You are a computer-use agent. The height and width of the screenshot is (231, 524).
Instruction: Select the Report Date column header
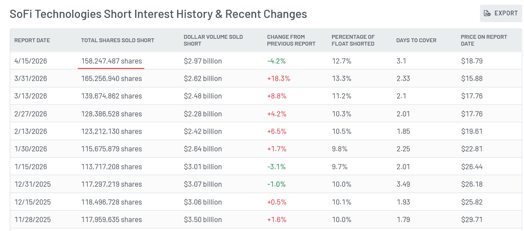tap(32, 40)
